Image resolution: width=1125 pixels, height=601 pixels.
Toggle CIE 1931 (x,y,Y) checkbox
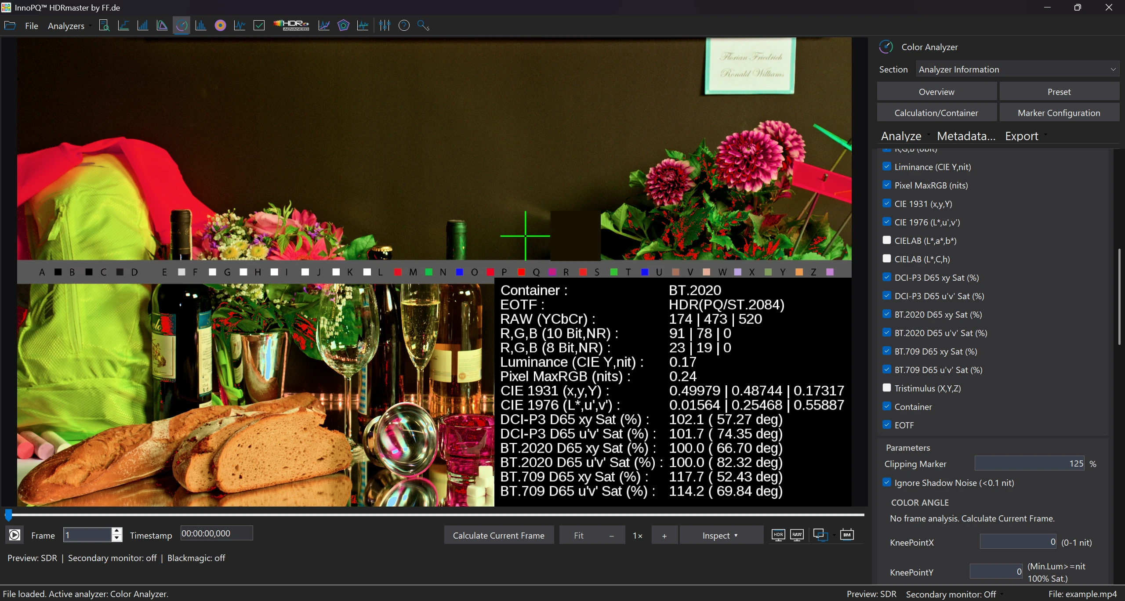click(x=887, y=203)
